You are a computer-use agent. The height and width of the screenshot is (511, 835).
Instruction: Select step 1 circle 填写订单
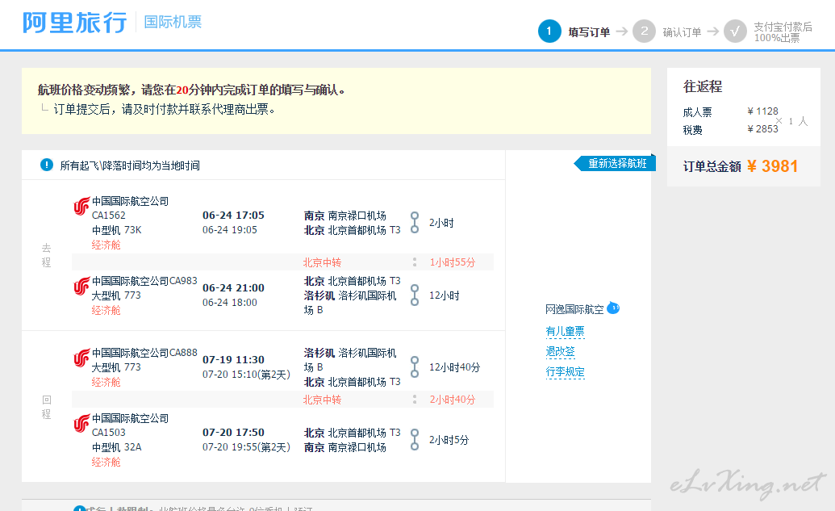point(549,31)
